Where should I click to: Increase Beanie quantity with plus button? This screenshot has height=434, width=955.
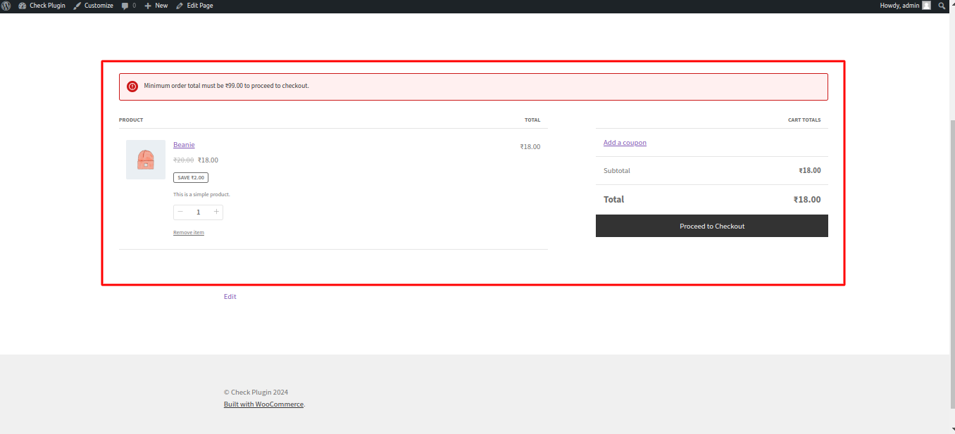216,212
